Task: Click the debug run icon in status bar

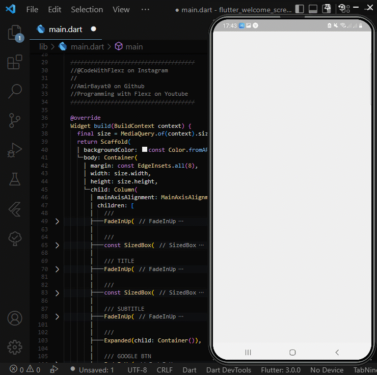Action: [54, 369]
